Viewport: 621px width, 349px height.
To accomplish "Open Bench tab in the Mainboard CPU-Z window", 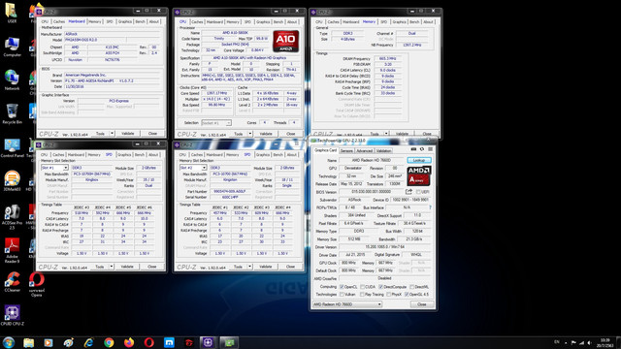I will [x=140, y=21].
